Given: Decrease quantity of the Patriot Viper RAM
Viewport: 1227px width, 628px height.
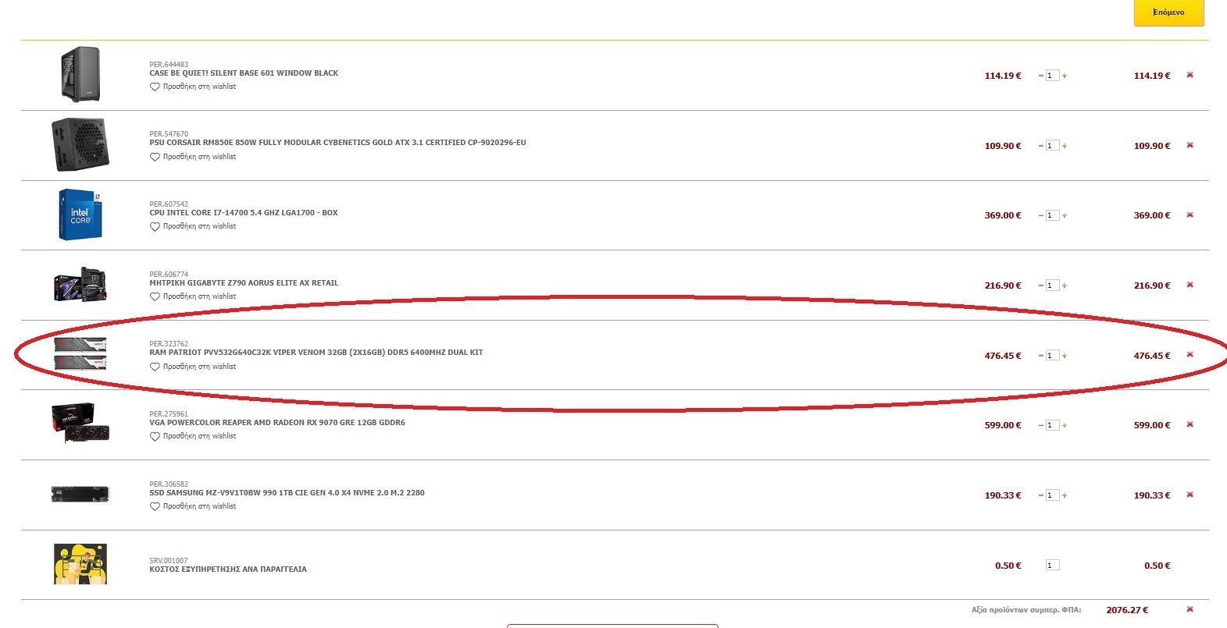Looking at the screenshot, I should [x=1040, y=356].
